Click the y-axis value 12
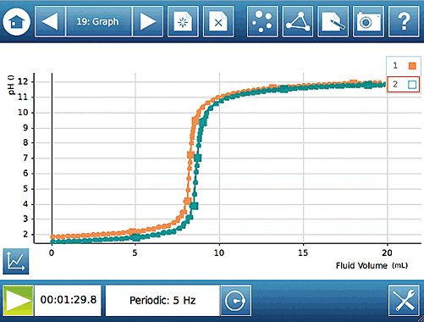The height and width of the screenshot is (322, 424). pyautogui.click(x=23, y=82)
